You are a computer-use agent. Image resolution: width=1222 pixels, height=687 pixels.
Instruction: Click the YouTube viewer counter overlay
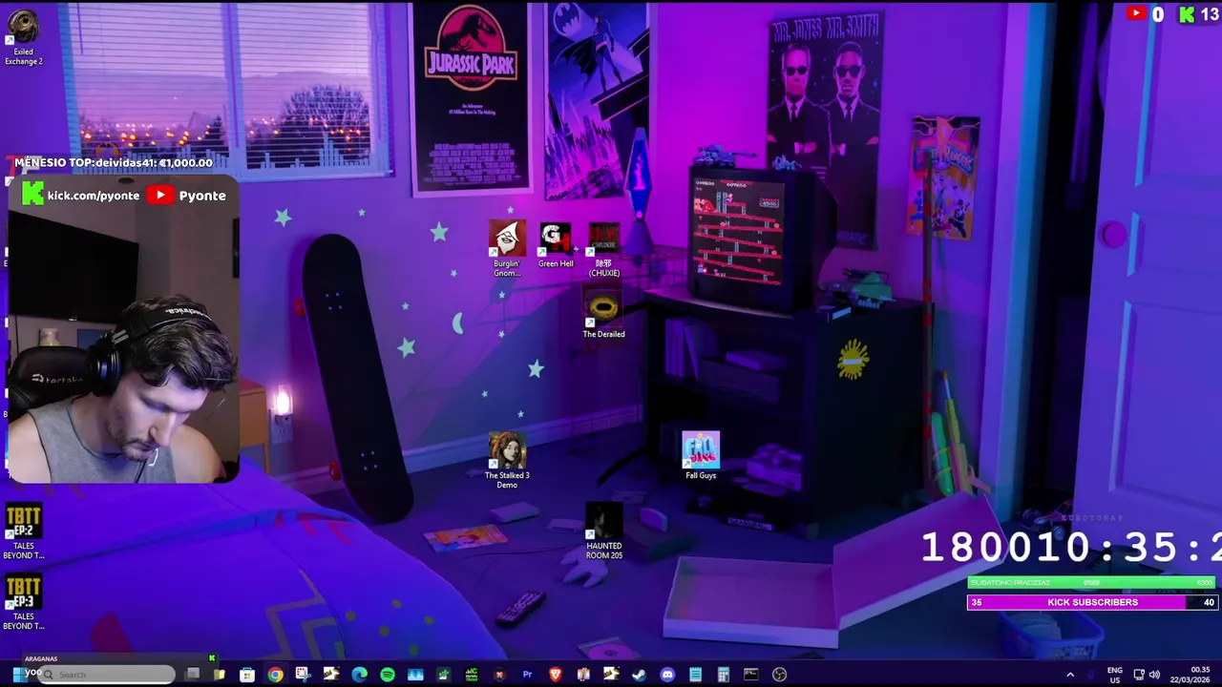[1145, 13]
